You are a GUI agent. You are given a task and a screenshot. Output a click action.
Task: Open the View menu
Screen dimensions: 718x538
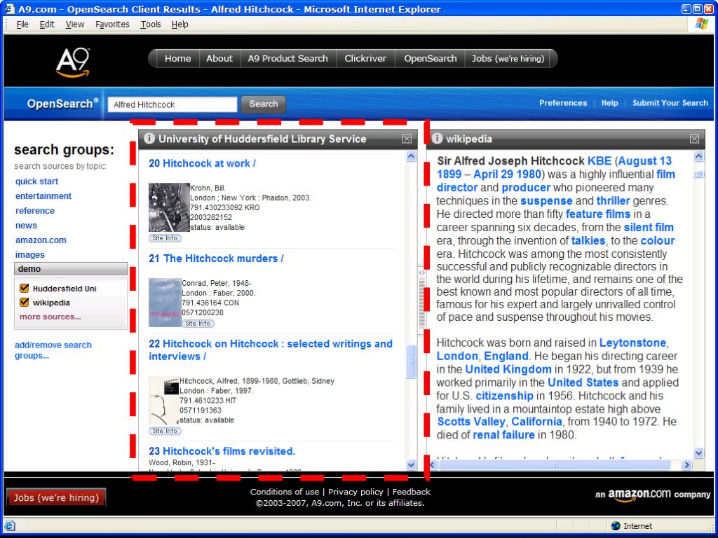tap(74, 25)
